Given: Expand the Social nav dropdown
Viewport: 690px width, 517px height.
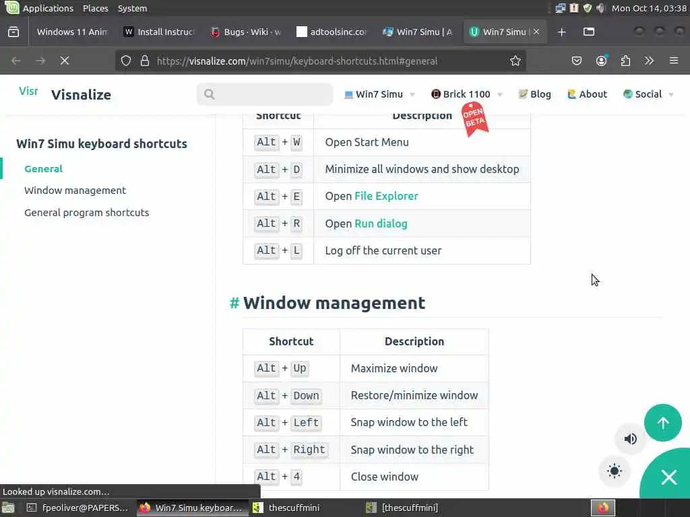Looking at the screenshot, I should point(648,94).
